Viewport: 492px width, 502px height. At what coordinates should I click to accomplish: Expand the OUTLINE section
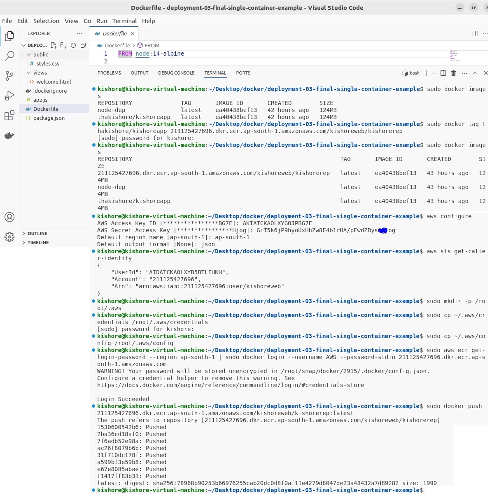pyautogui.click(x=37, y=233)
